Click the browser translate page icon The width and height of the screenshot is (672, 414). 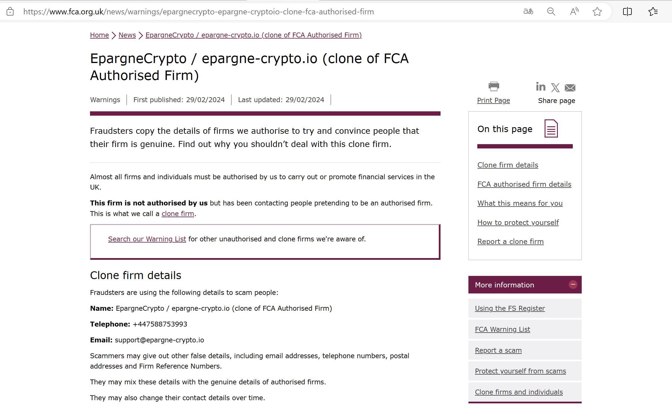tap(528, 12)
